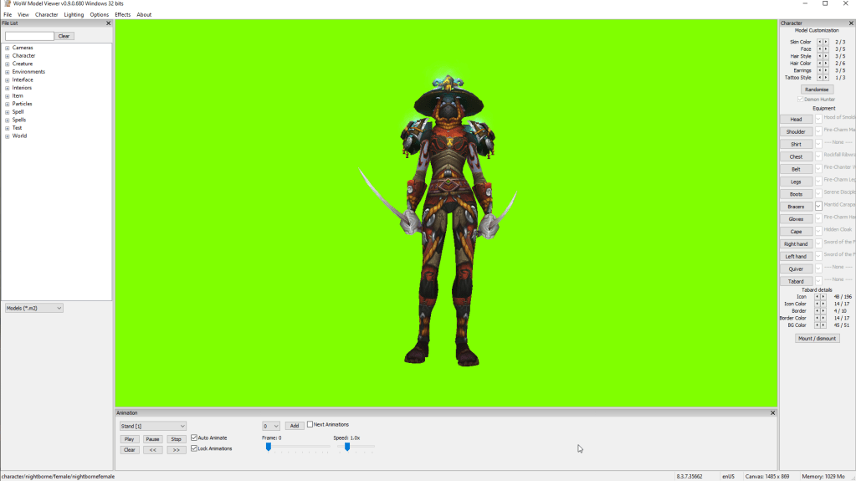Open the Lighting menu
The width and height of the screenshot is (856, 481).
(x=74, y=14)
